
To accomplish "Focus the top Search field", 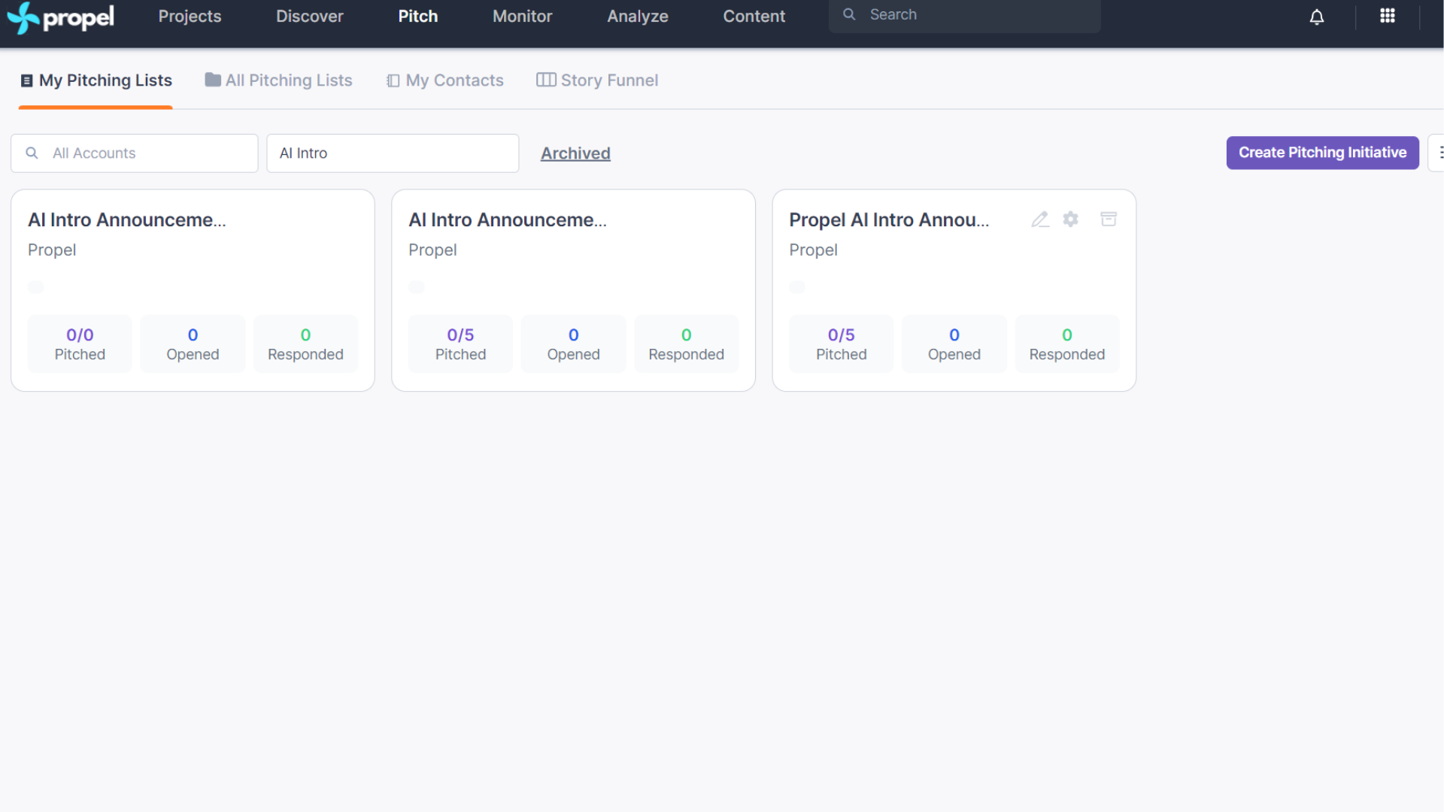I will [x=964, y=15].
